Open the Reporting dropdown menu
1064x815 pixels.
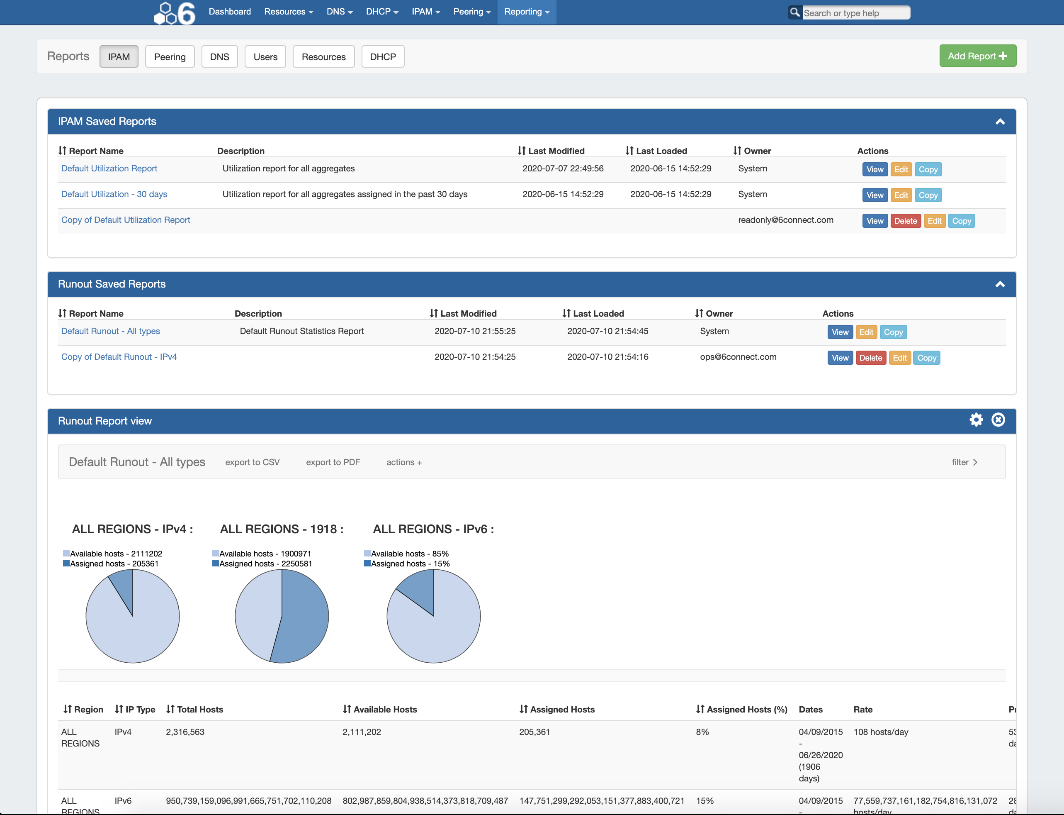pyautogui.click(x=527, y=12)
